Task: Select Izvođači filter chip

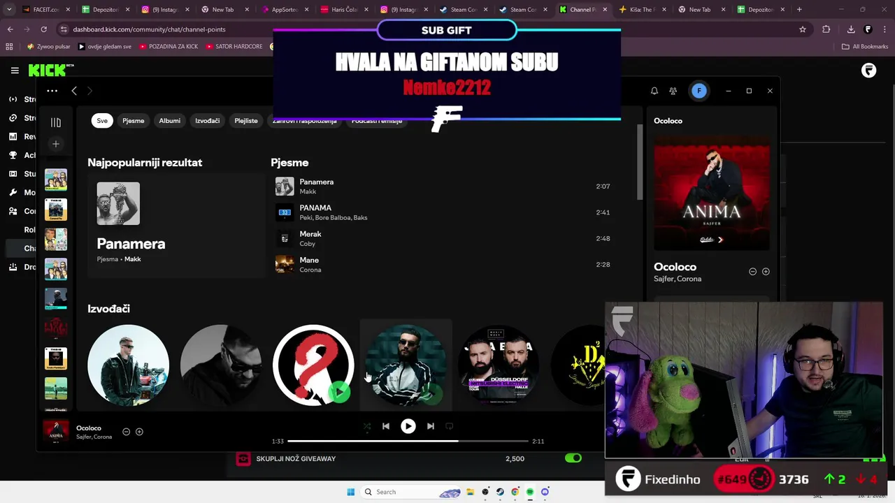Action: pos(207,121)
